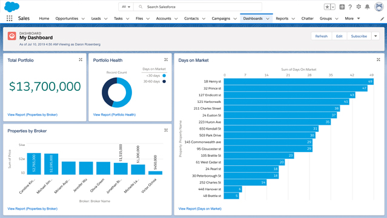Click the Search Salesforce field
Image resolution: width=387 pixels, height=218 pixels.
pyautogui.click(x=197, y=7)
